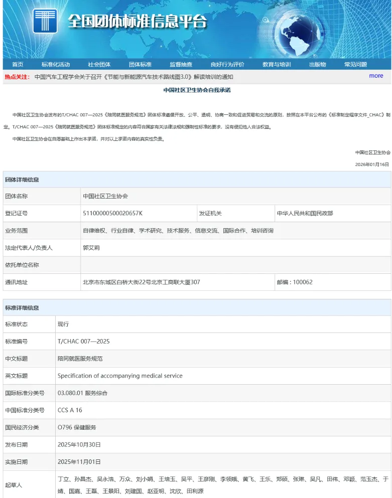Open the 标准化活动 navigation menu
The width and height of the screenshot is (392, 498).
(56, 64)
